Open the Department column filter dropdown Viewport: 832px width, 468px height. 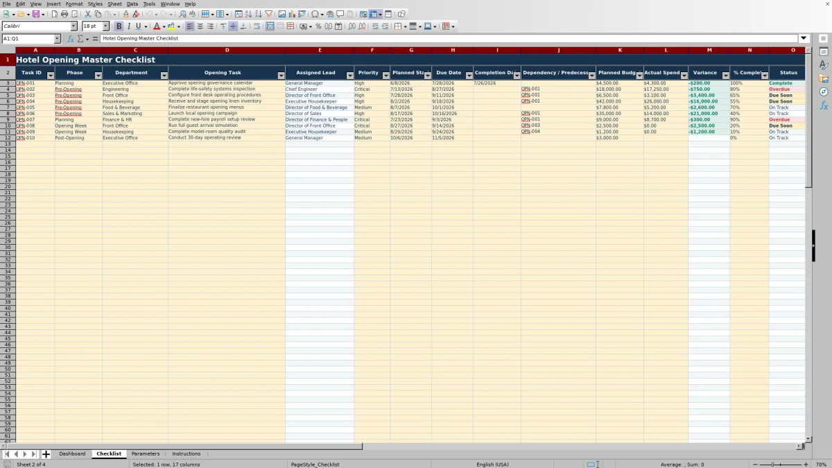[164, 76]
